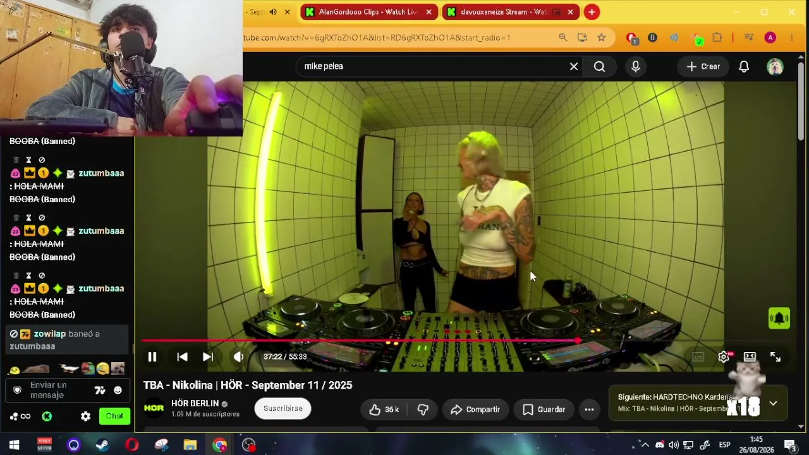809x455 pixels.
Task: Open a new browser tab
Action: [592, 12]
